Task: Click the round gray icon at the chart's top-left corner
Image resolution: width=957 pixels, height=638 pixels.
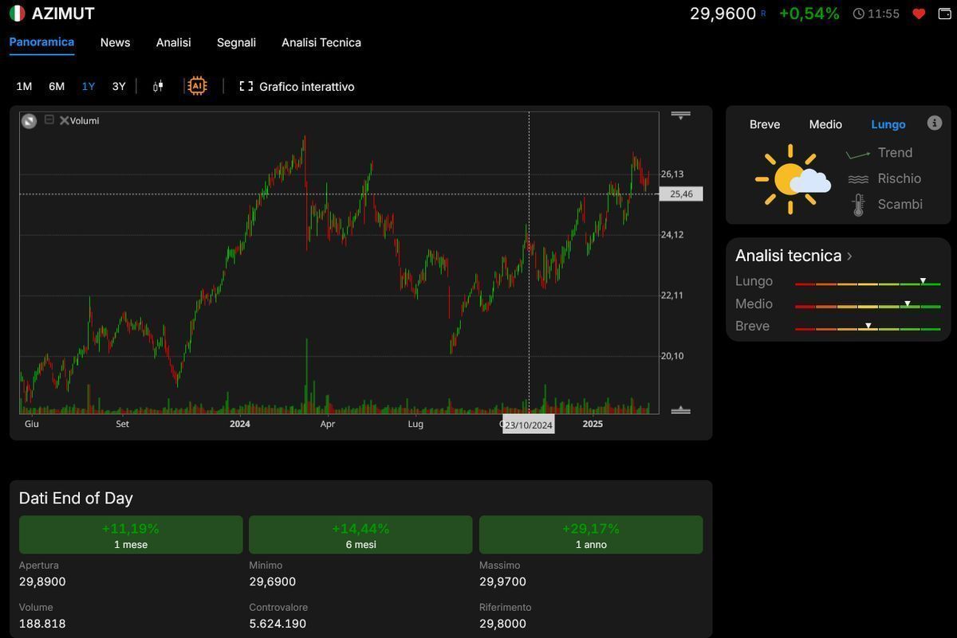Action: [x=29, y=121]
